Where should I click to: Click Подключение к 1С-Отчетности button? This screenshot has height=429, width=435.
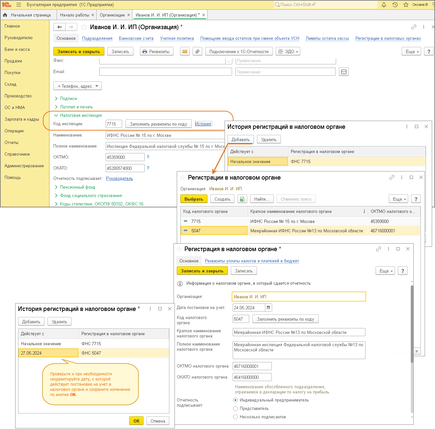tap(239, 51)
